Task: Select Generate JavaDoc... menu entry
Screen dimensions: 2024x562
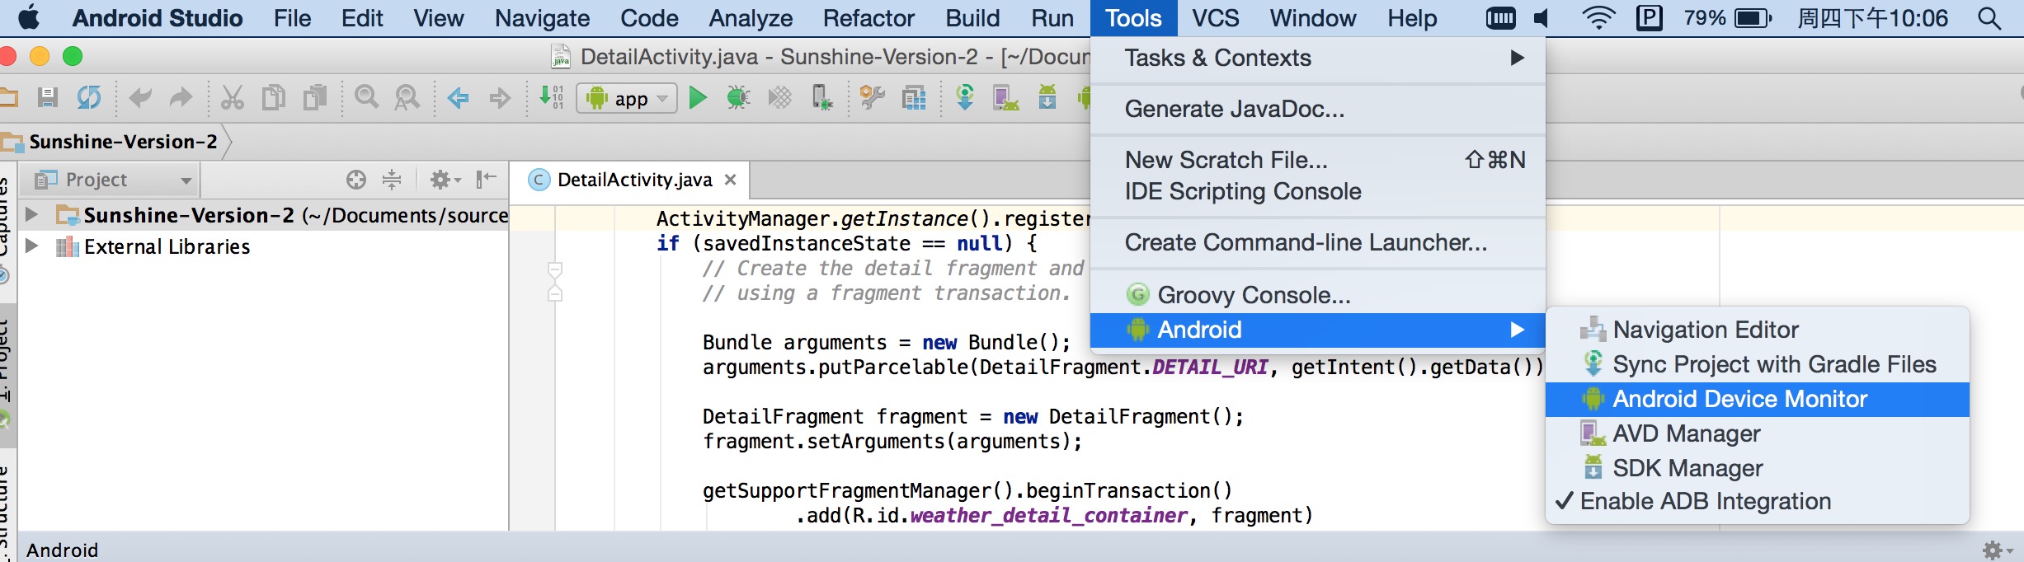Action: pyautogui.click(x=1317, y=109)
